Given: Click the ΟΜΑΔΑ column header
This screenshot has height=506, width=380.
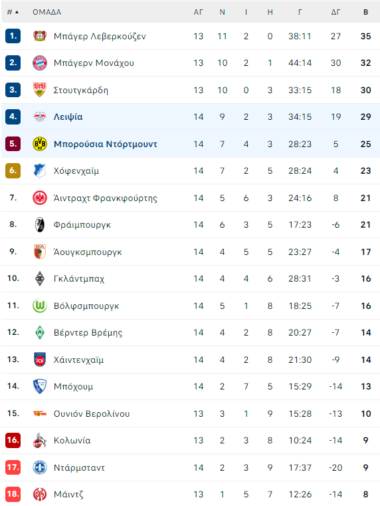Looking at the screenshot, I should 47,12.
